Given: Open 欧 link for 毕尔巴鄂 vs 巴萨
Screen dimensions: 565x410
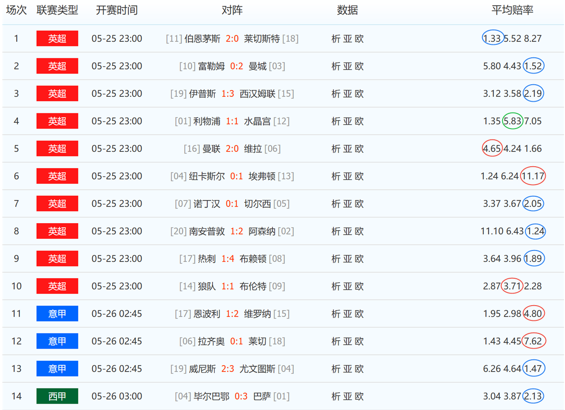Looking at the screenshot, I should (x=359, y=396).
